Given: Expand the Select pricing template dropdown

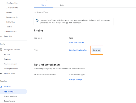Looking at the screenshot, I should [x=79, y=50].
